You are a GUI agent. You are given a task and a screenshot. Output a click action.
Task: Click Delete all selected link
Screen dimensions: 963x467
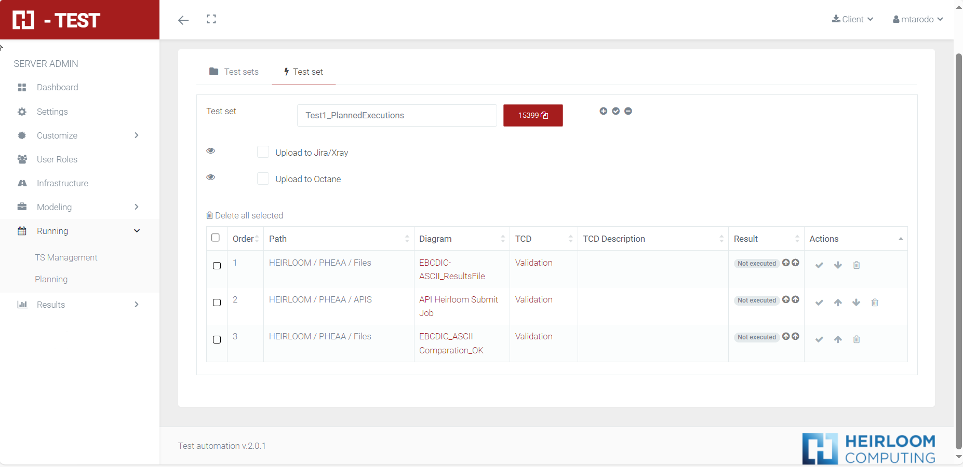tap(245, 215)
